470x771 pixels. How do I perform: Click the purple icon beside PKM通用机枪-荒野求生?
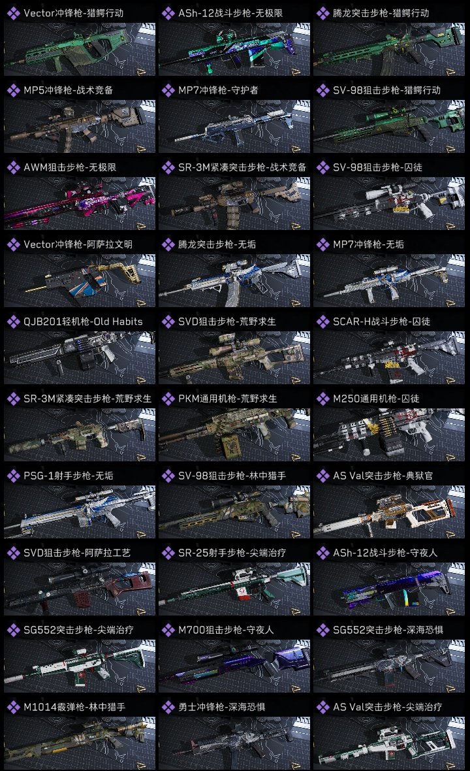point(168,399)
